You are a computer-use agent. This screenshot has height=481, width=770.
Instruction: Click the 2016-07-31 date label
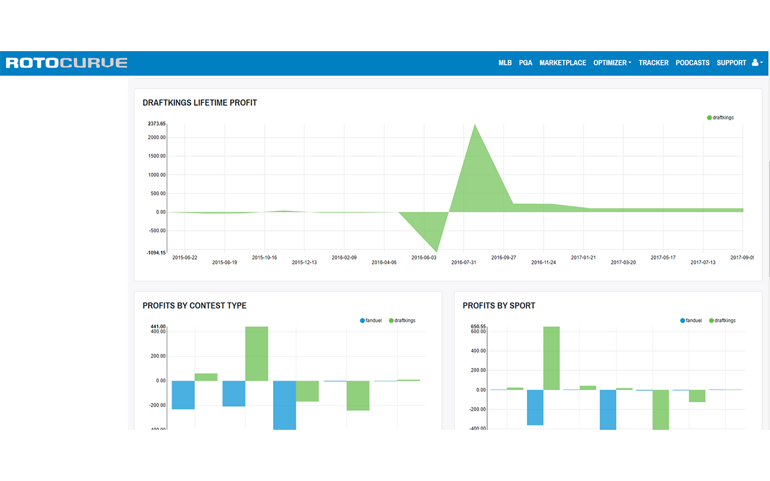[464, 262]
